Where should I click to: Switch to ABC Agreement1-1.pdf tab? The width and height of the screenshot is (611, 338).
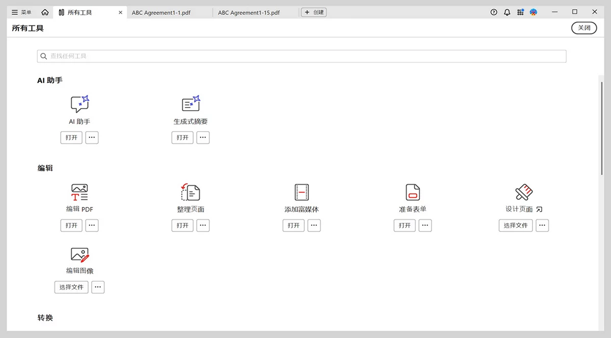tap(161, 12)
